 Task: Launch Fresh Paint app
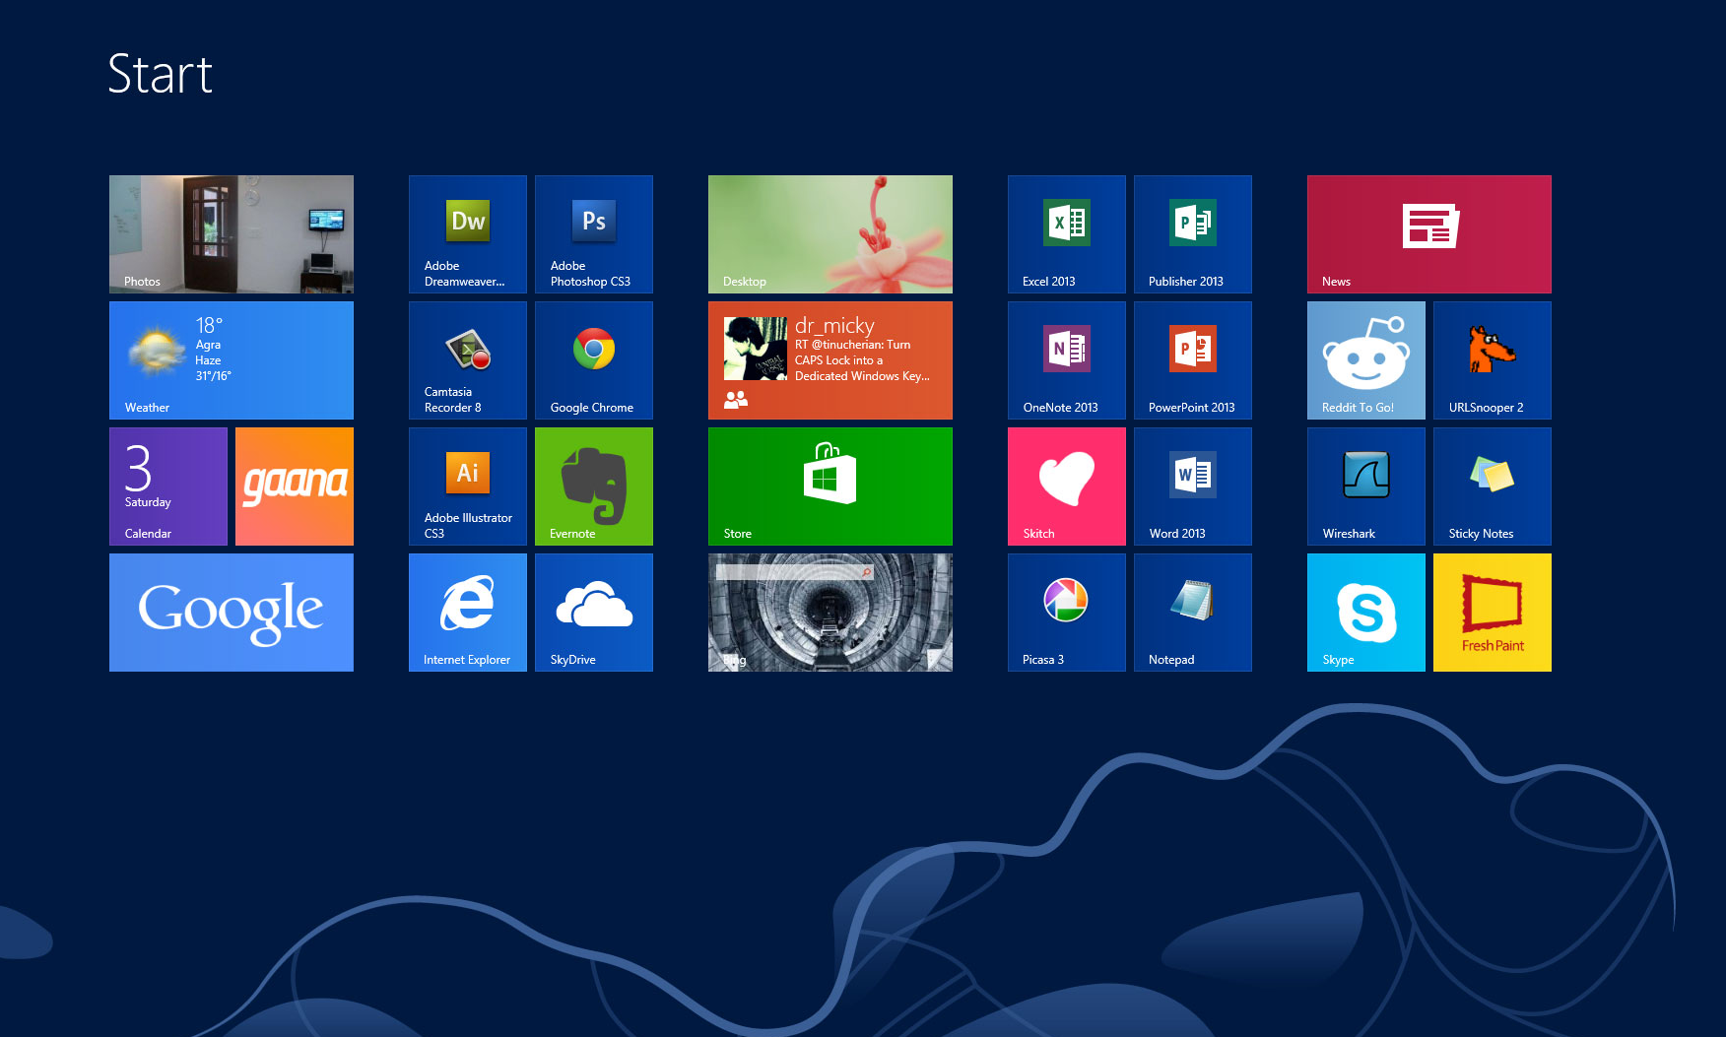click(1493, 613)
